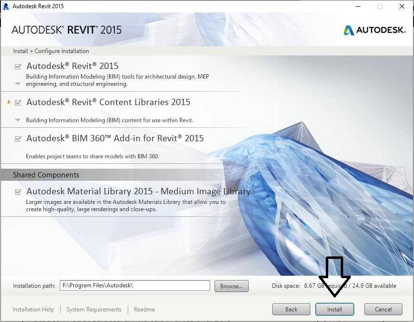This screenshot has width=414, height=322.
Task: Select Autodesk Material Library 2015 title
Action: click(x=138, y=191)
